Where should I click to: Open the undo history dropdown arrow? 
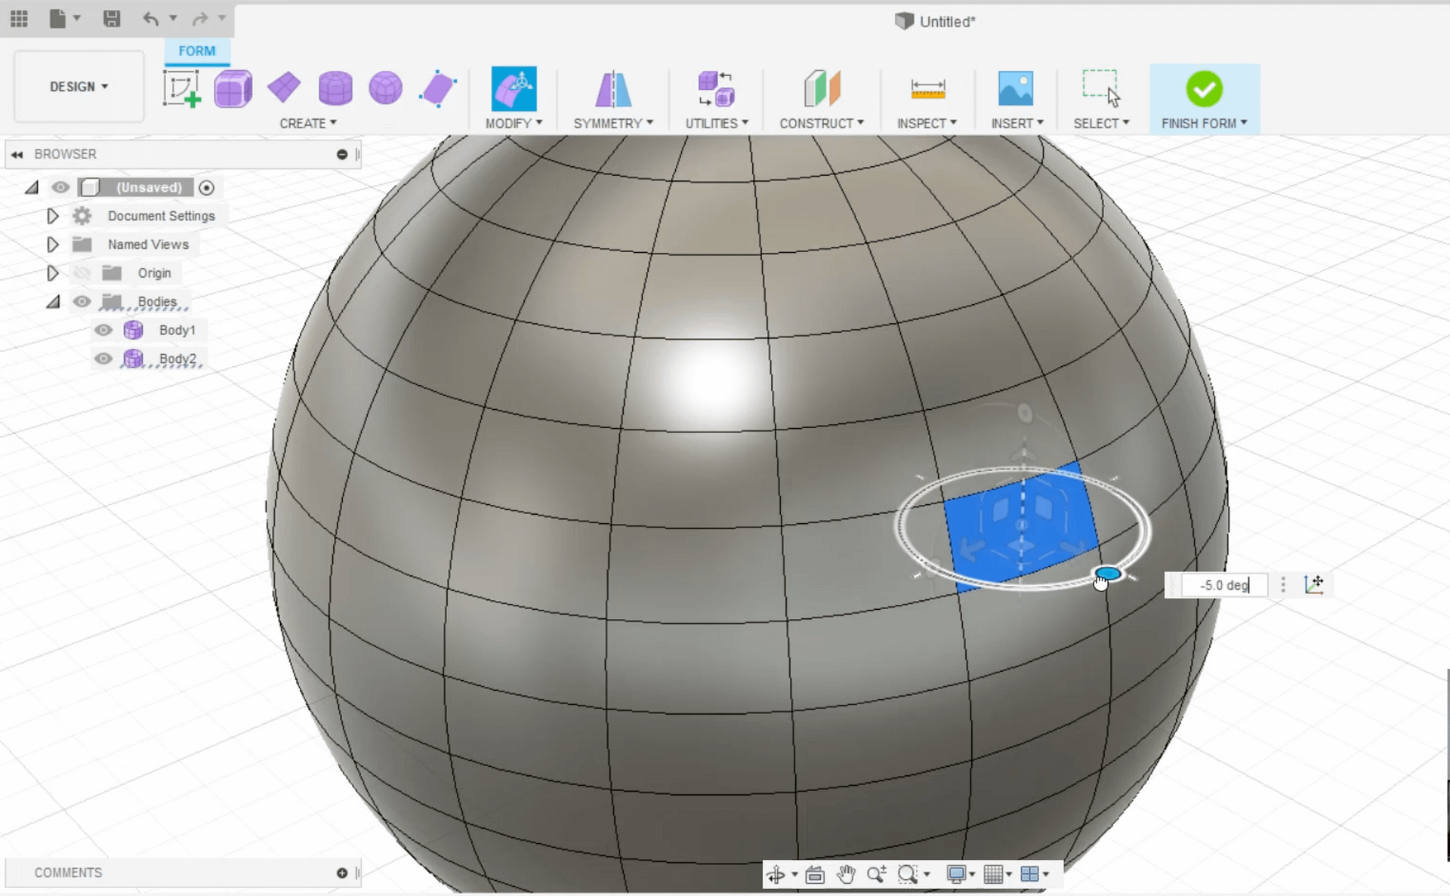click(x=173, y=18)
